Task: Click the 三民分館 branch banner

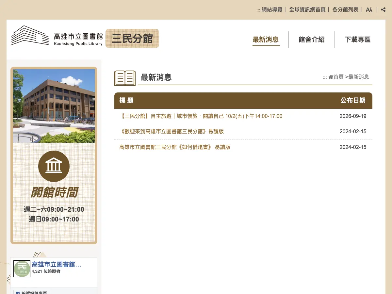Action: point(132,38)
